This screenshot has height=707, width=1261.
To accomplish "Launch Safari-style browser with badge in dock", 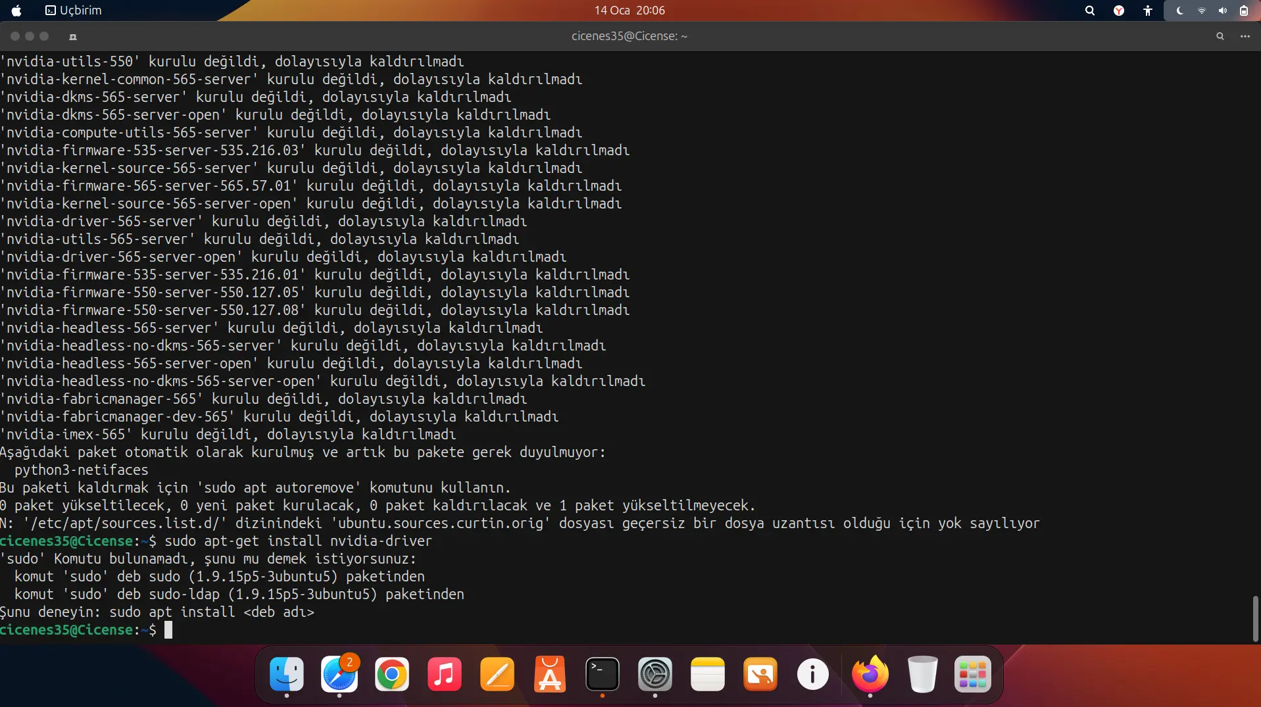I will click(x=339, y=674).
